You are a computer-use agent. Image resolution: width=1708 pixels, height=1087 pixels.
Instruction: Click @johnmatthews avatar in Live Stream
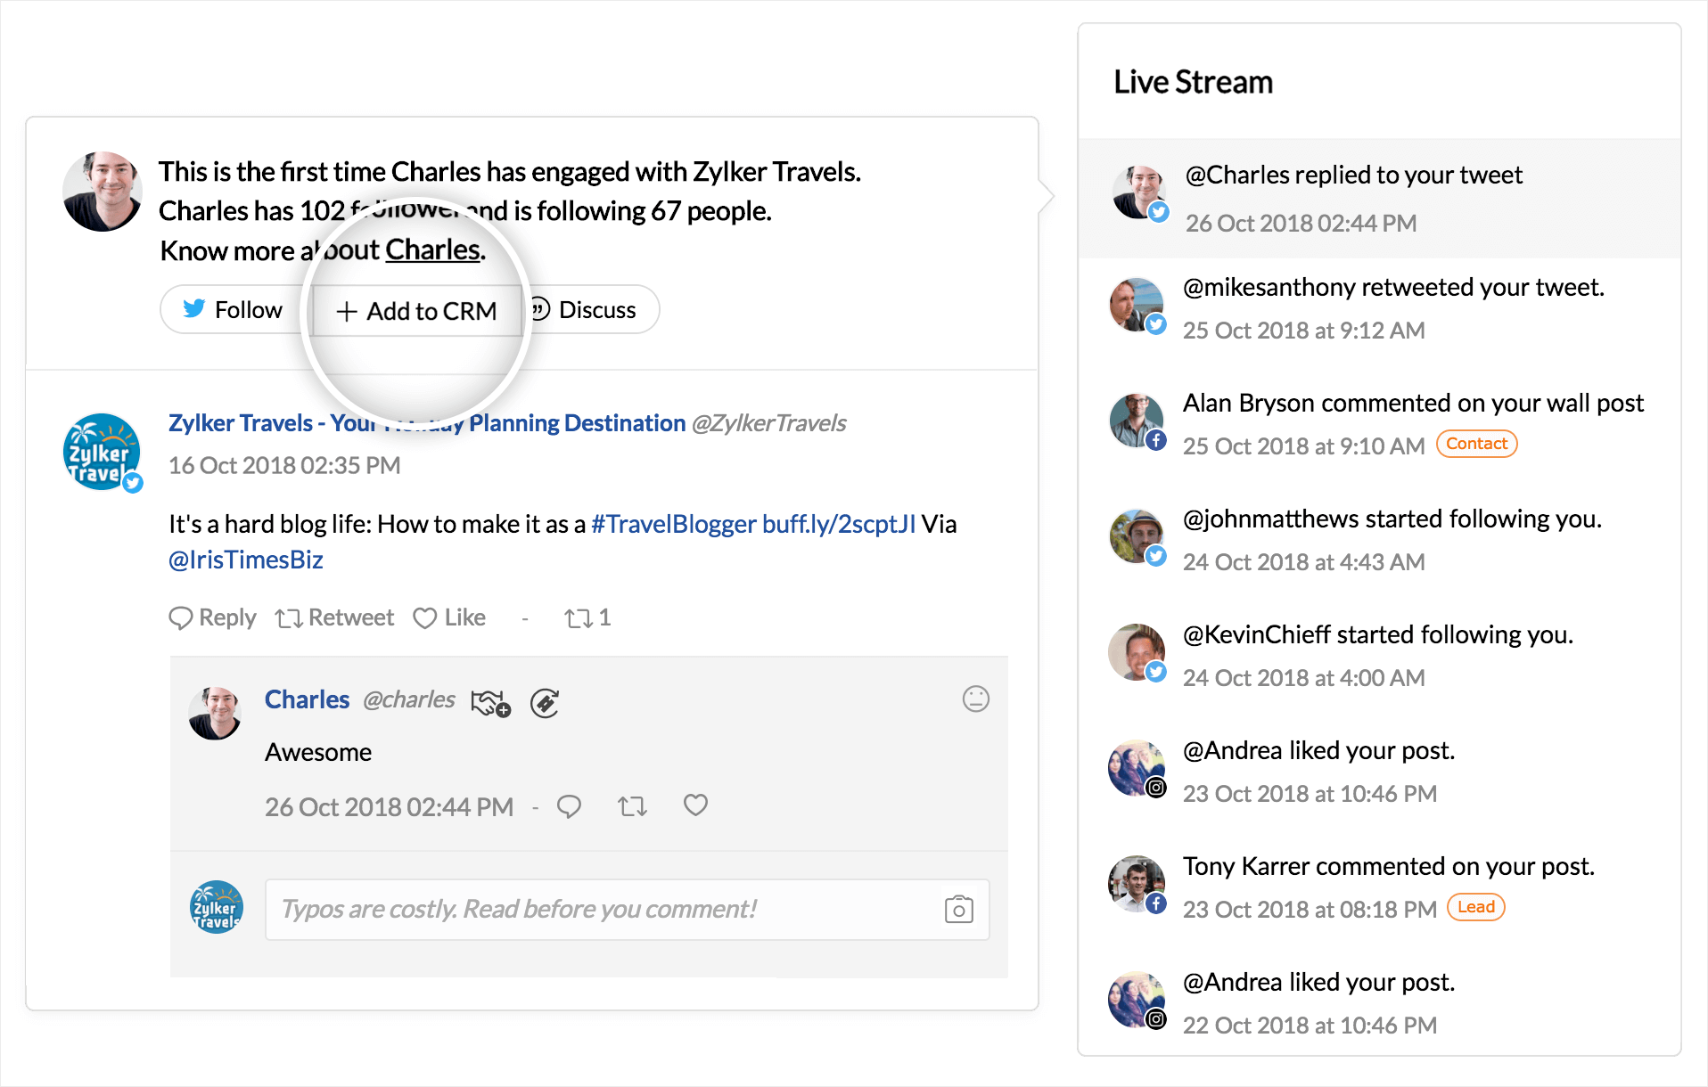[1137, 536]
